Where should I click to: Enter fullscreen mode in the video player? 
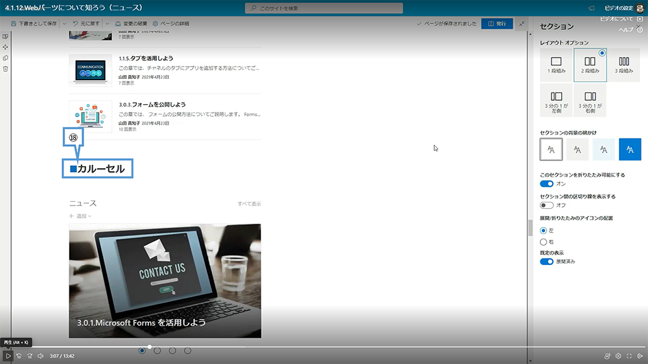tap(629, 356)
